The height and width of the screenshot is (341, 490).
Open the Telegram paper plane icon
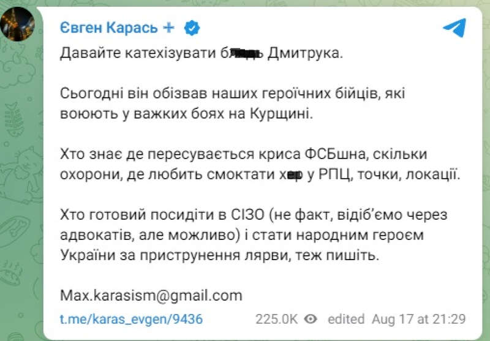point(454,28)
